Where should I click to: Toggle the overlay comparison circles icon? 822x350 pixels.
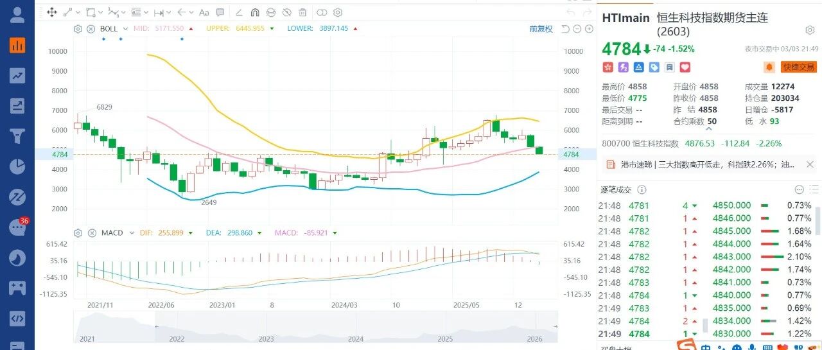pos(321,12)
